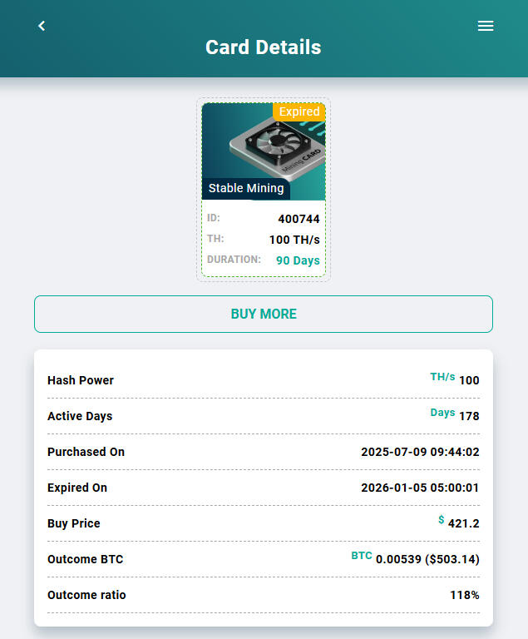Click the dollar sign icon beside Buy Price
528x639 pixels.
[442, 520]
